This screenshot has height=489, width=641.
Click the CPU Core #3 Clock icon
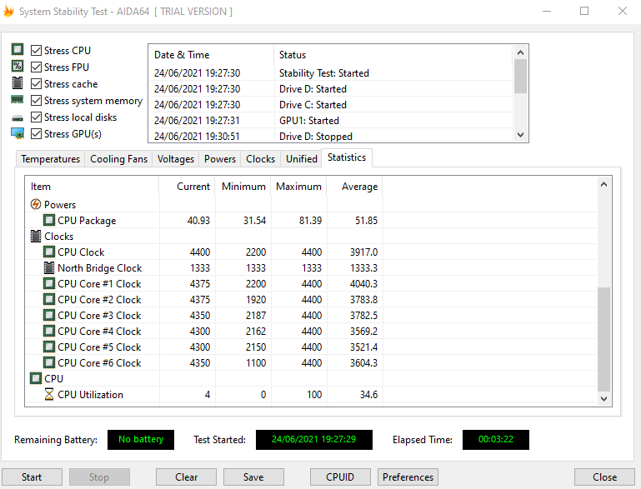pyautogui.click(x=49, y=315)
